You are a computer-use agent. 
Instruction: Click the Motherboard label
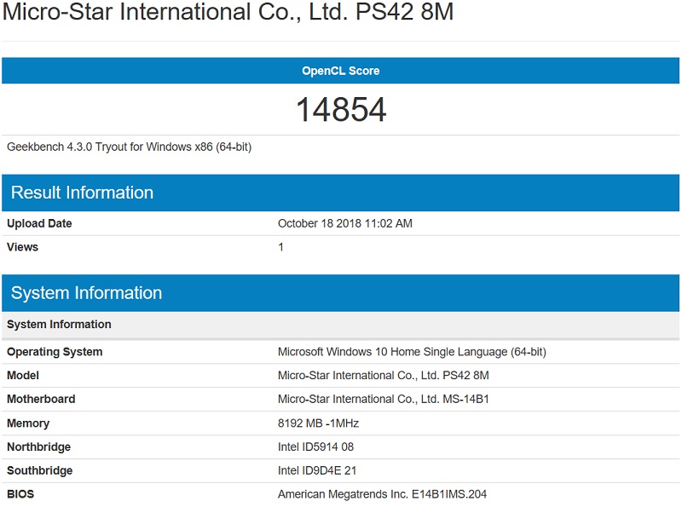[41, 399]
